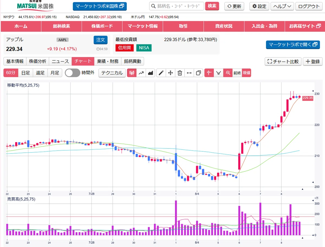Click the チャート比較 button

(283, 61)
